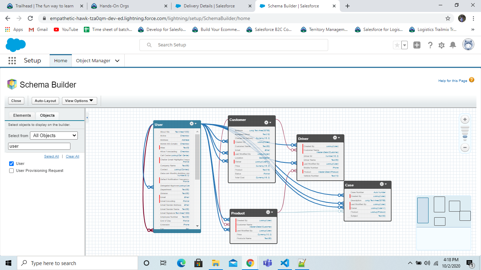Collapse the left sidebar panel arrow

point(87,117)
